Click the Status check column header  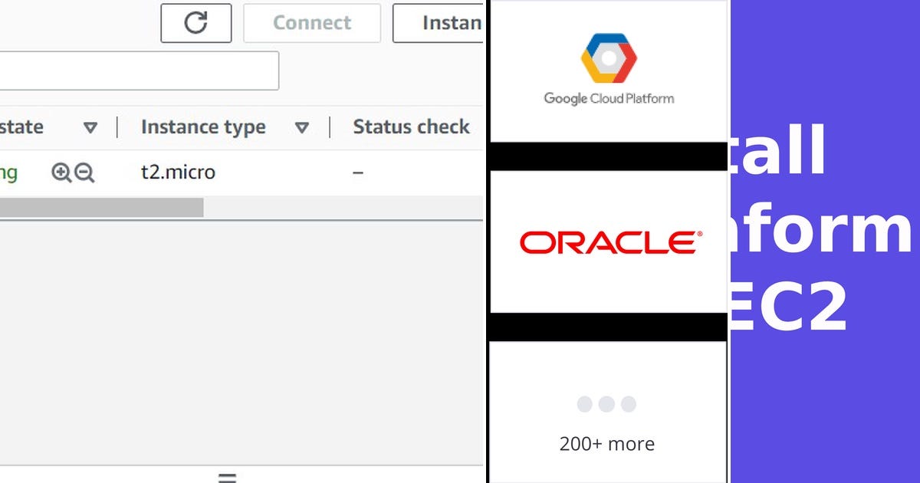click(410, 127)
